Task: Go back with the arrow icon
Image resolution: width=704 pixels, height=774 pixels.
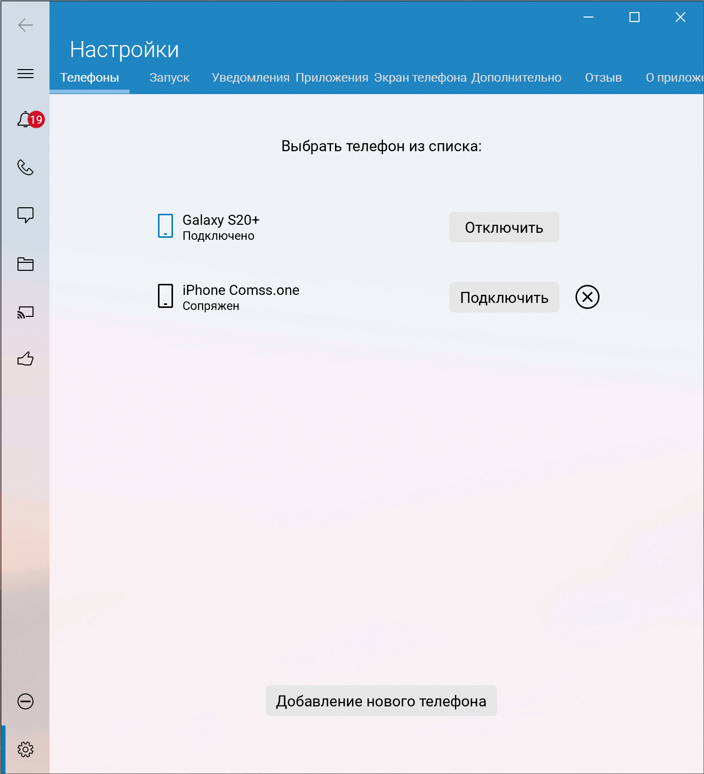Action: 25,25
